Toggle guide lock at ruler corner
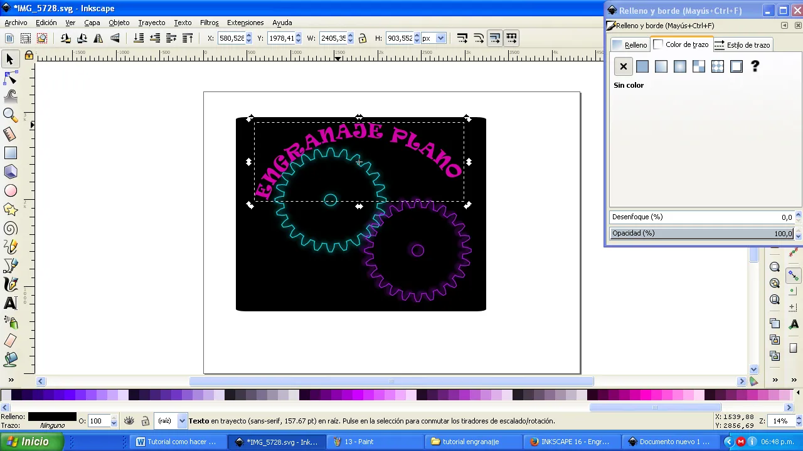Image resolution: width=803 pixels, height=451 pixels. (x=29, y=56)
